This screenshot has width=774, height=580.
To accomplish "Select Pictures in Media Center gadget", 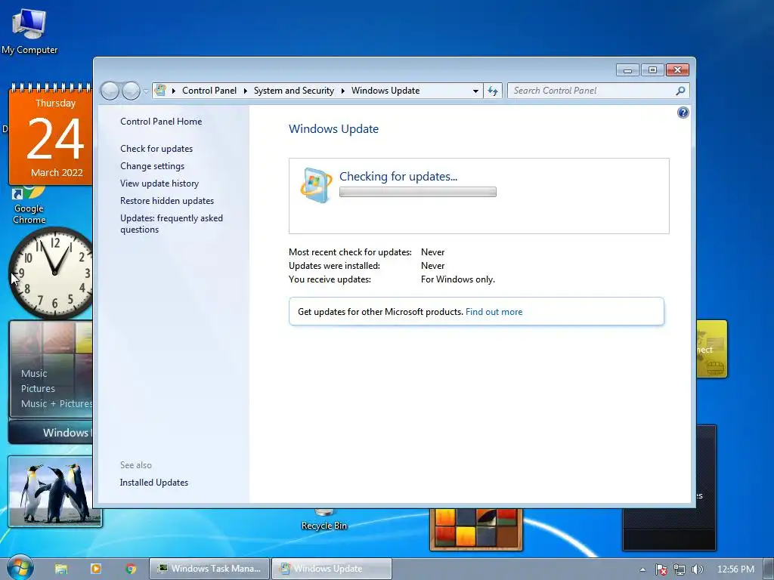I will click(x=38, y=388).
